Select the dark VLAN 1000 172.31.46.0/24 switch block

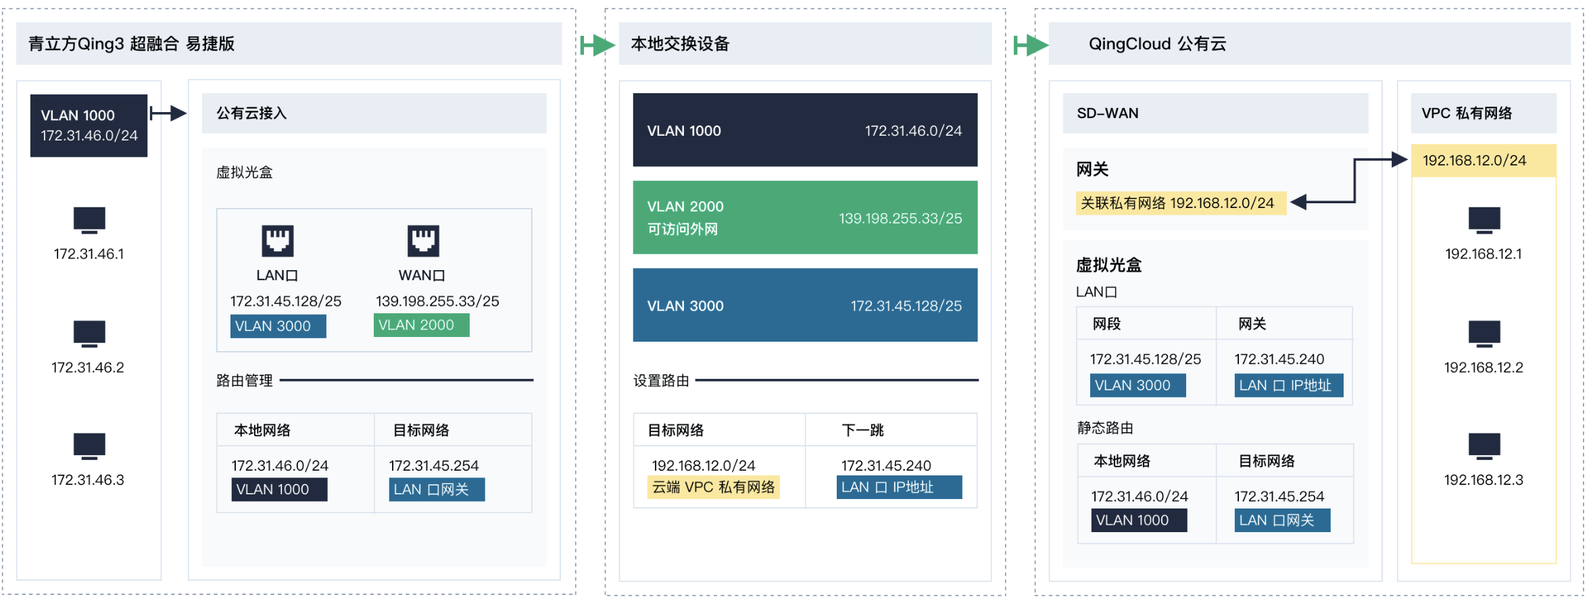point(805,130)
